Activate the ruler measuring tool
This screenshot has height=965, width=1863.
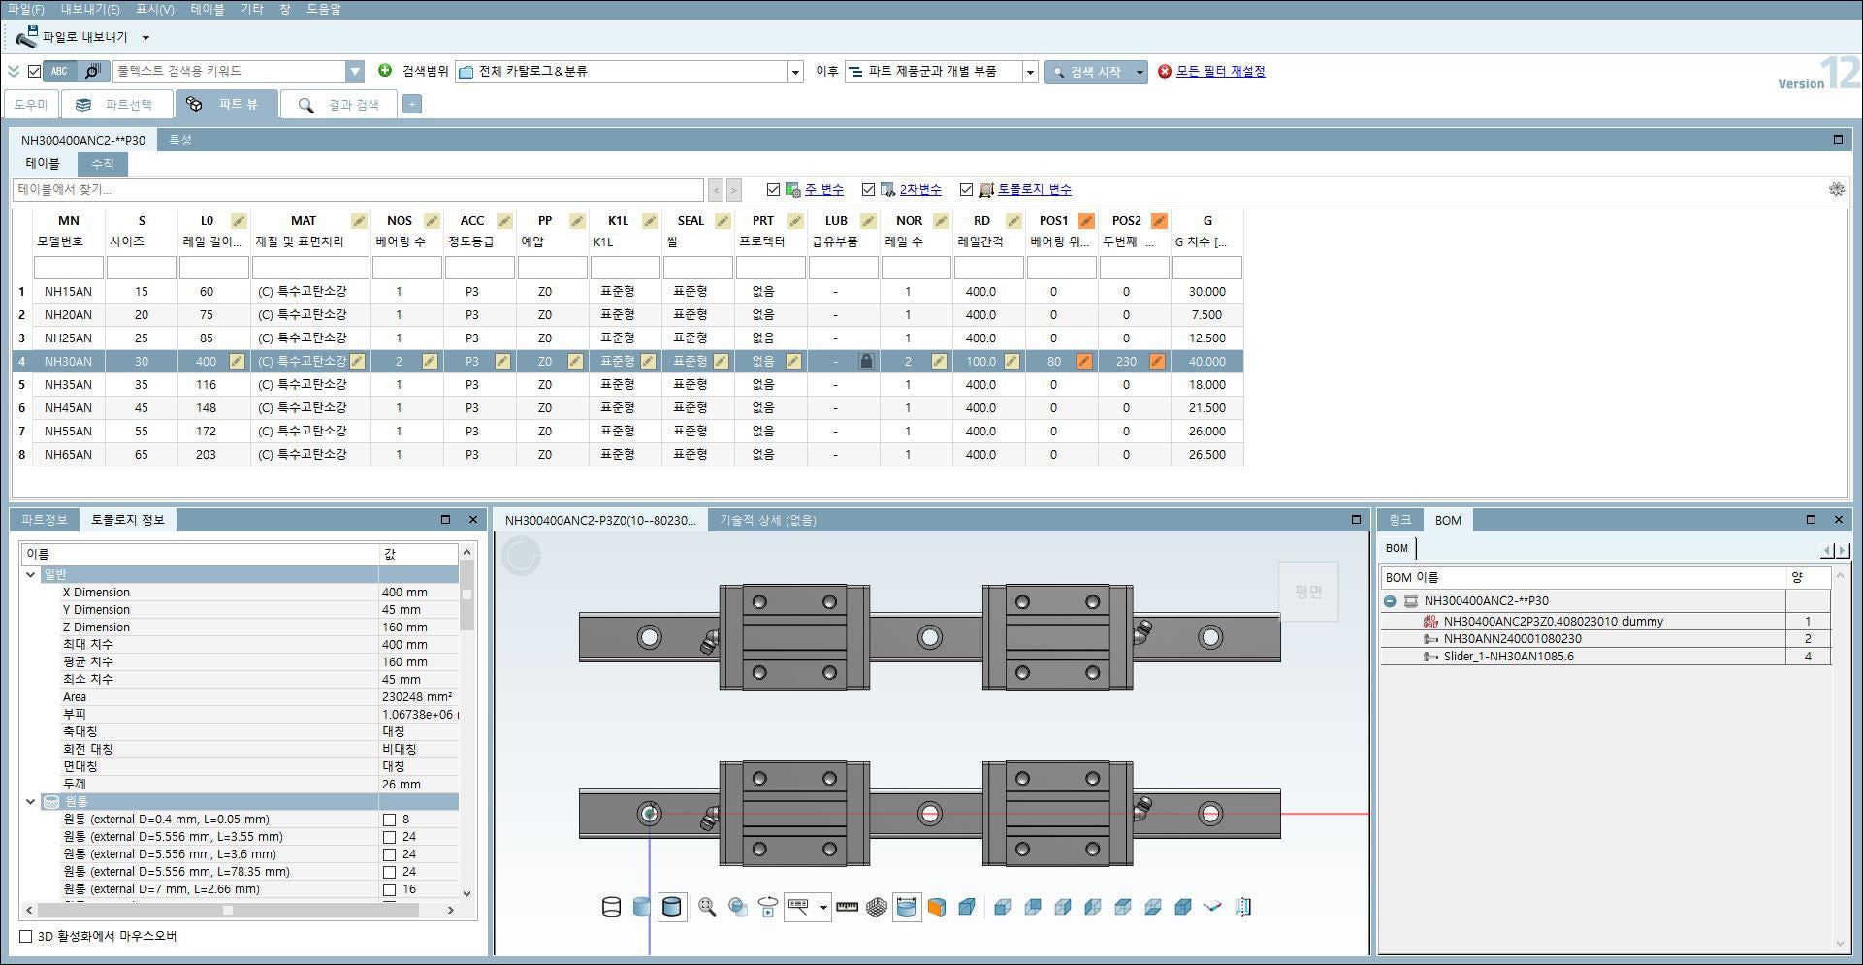point(847,907)
